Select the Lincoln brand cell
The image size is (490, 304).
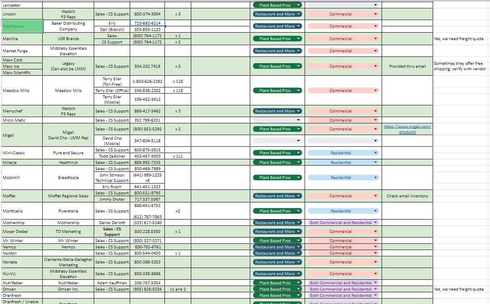click(x=22, y=14)
